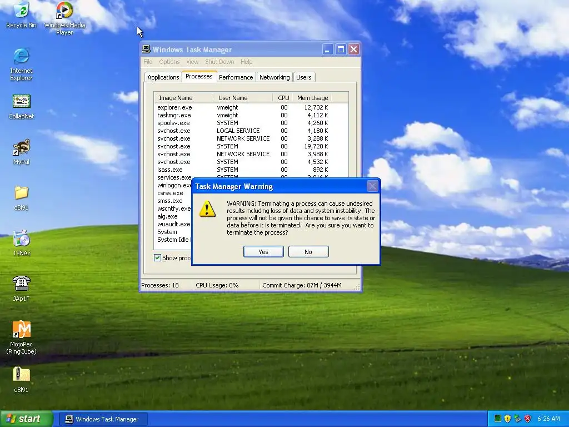Screen dimensions: 569x427
Task: Open the Help menu
Action: [x=246, y=62]
